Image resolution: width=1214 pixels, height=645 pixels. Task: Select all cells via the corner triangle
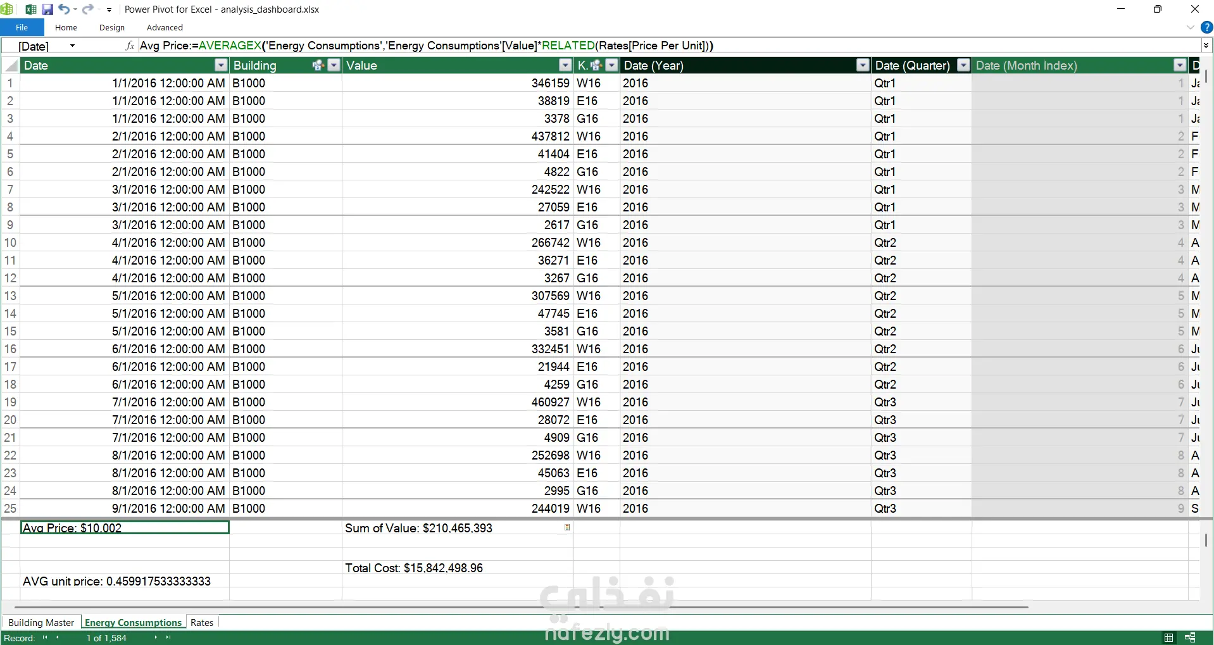tap(11, 65)
